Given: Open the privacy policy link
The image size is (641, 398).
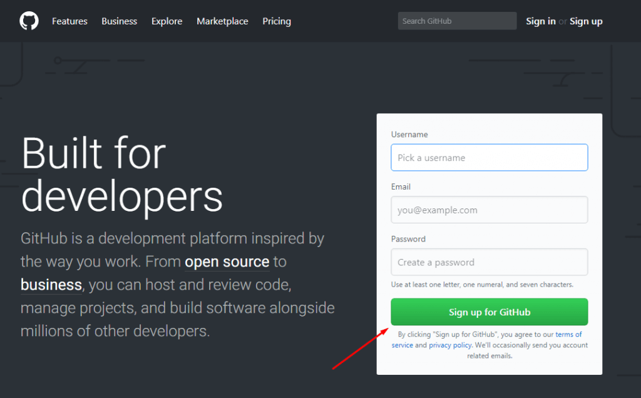Looking at the screenshot, I should [450, 345].
